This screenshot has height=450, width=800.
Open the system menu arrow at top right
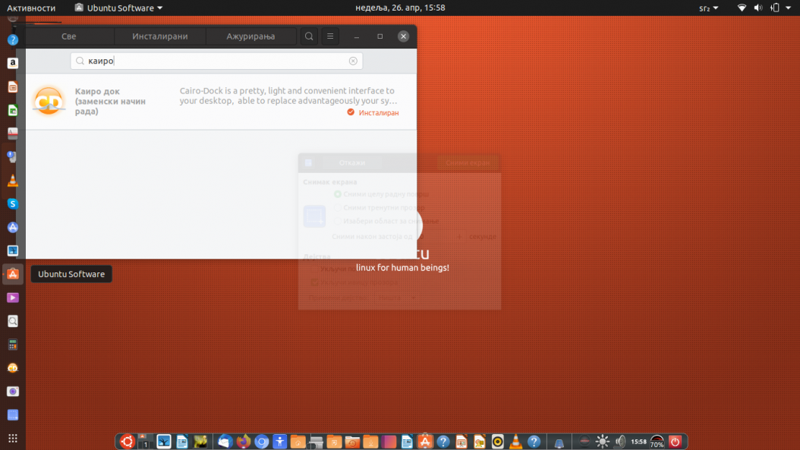[x=789, y=8]
